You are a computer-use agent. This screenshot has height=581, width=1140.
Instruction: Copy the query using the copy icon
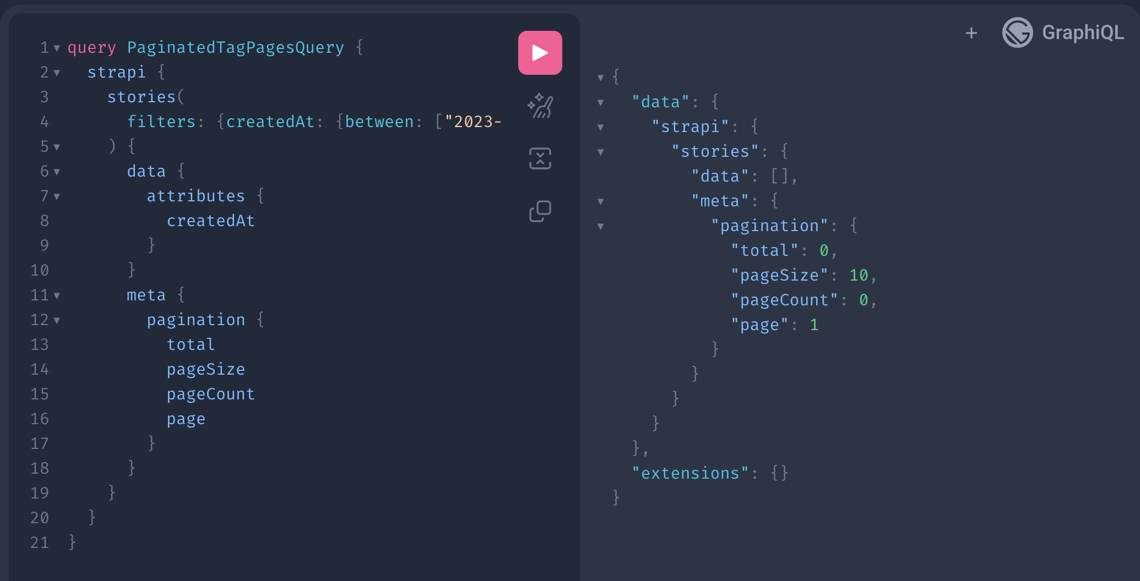(x=540, y=210)
